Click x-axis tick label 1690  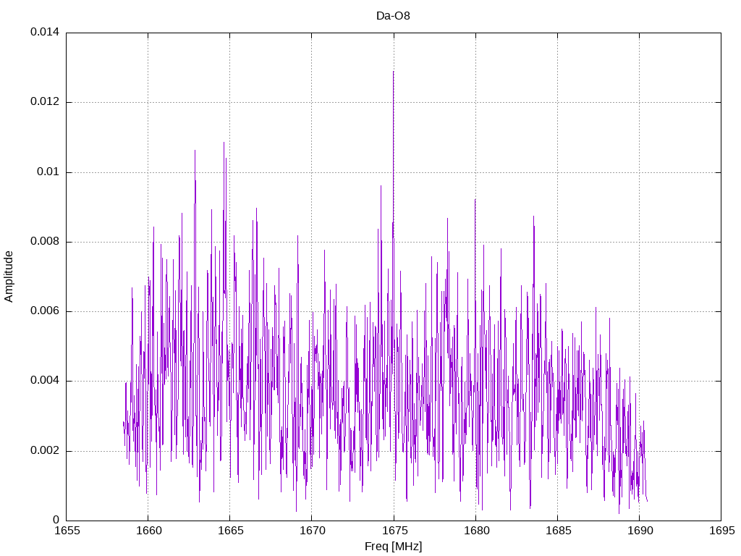(640, 531)
